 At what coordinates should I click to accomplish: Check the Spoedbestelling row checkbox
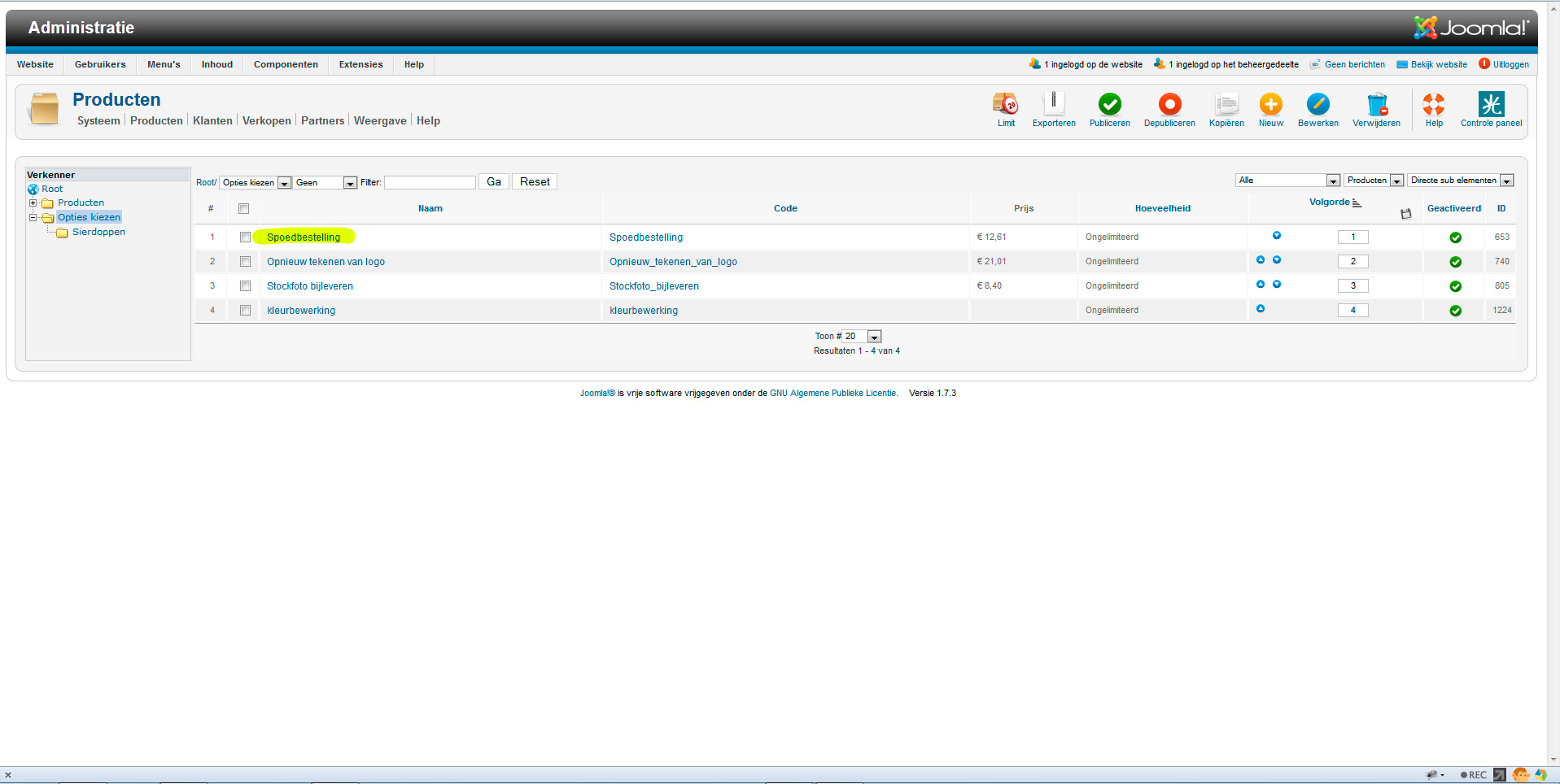point(245,237)
